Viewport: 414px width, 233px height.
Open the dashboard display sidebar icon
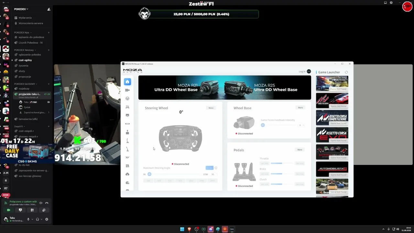click(x=127, y=115)
